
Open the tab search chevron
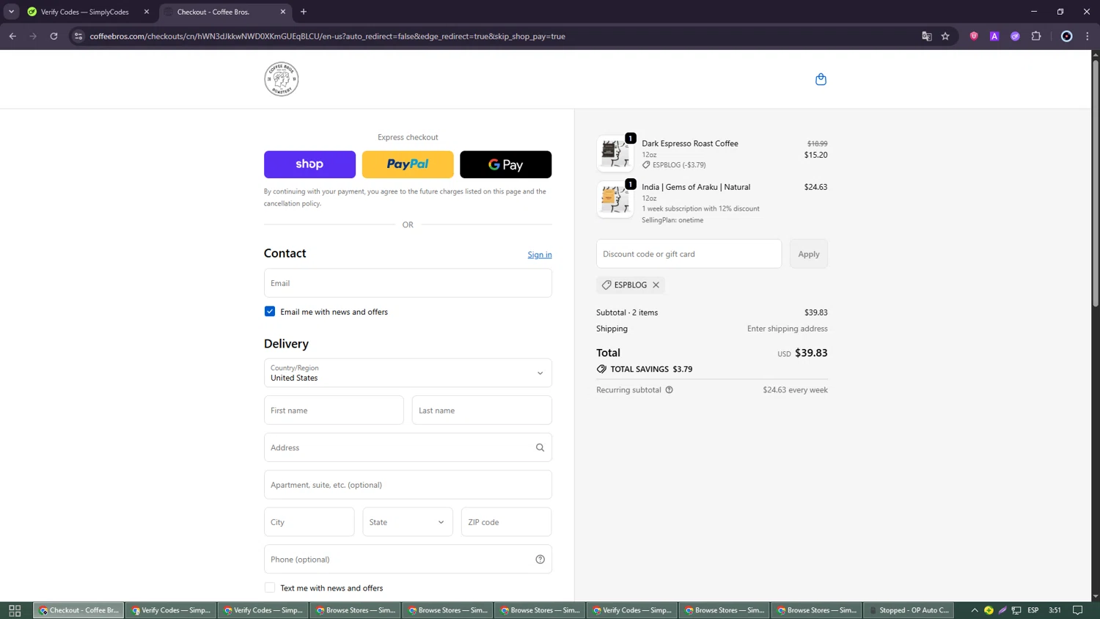[11, 12]
